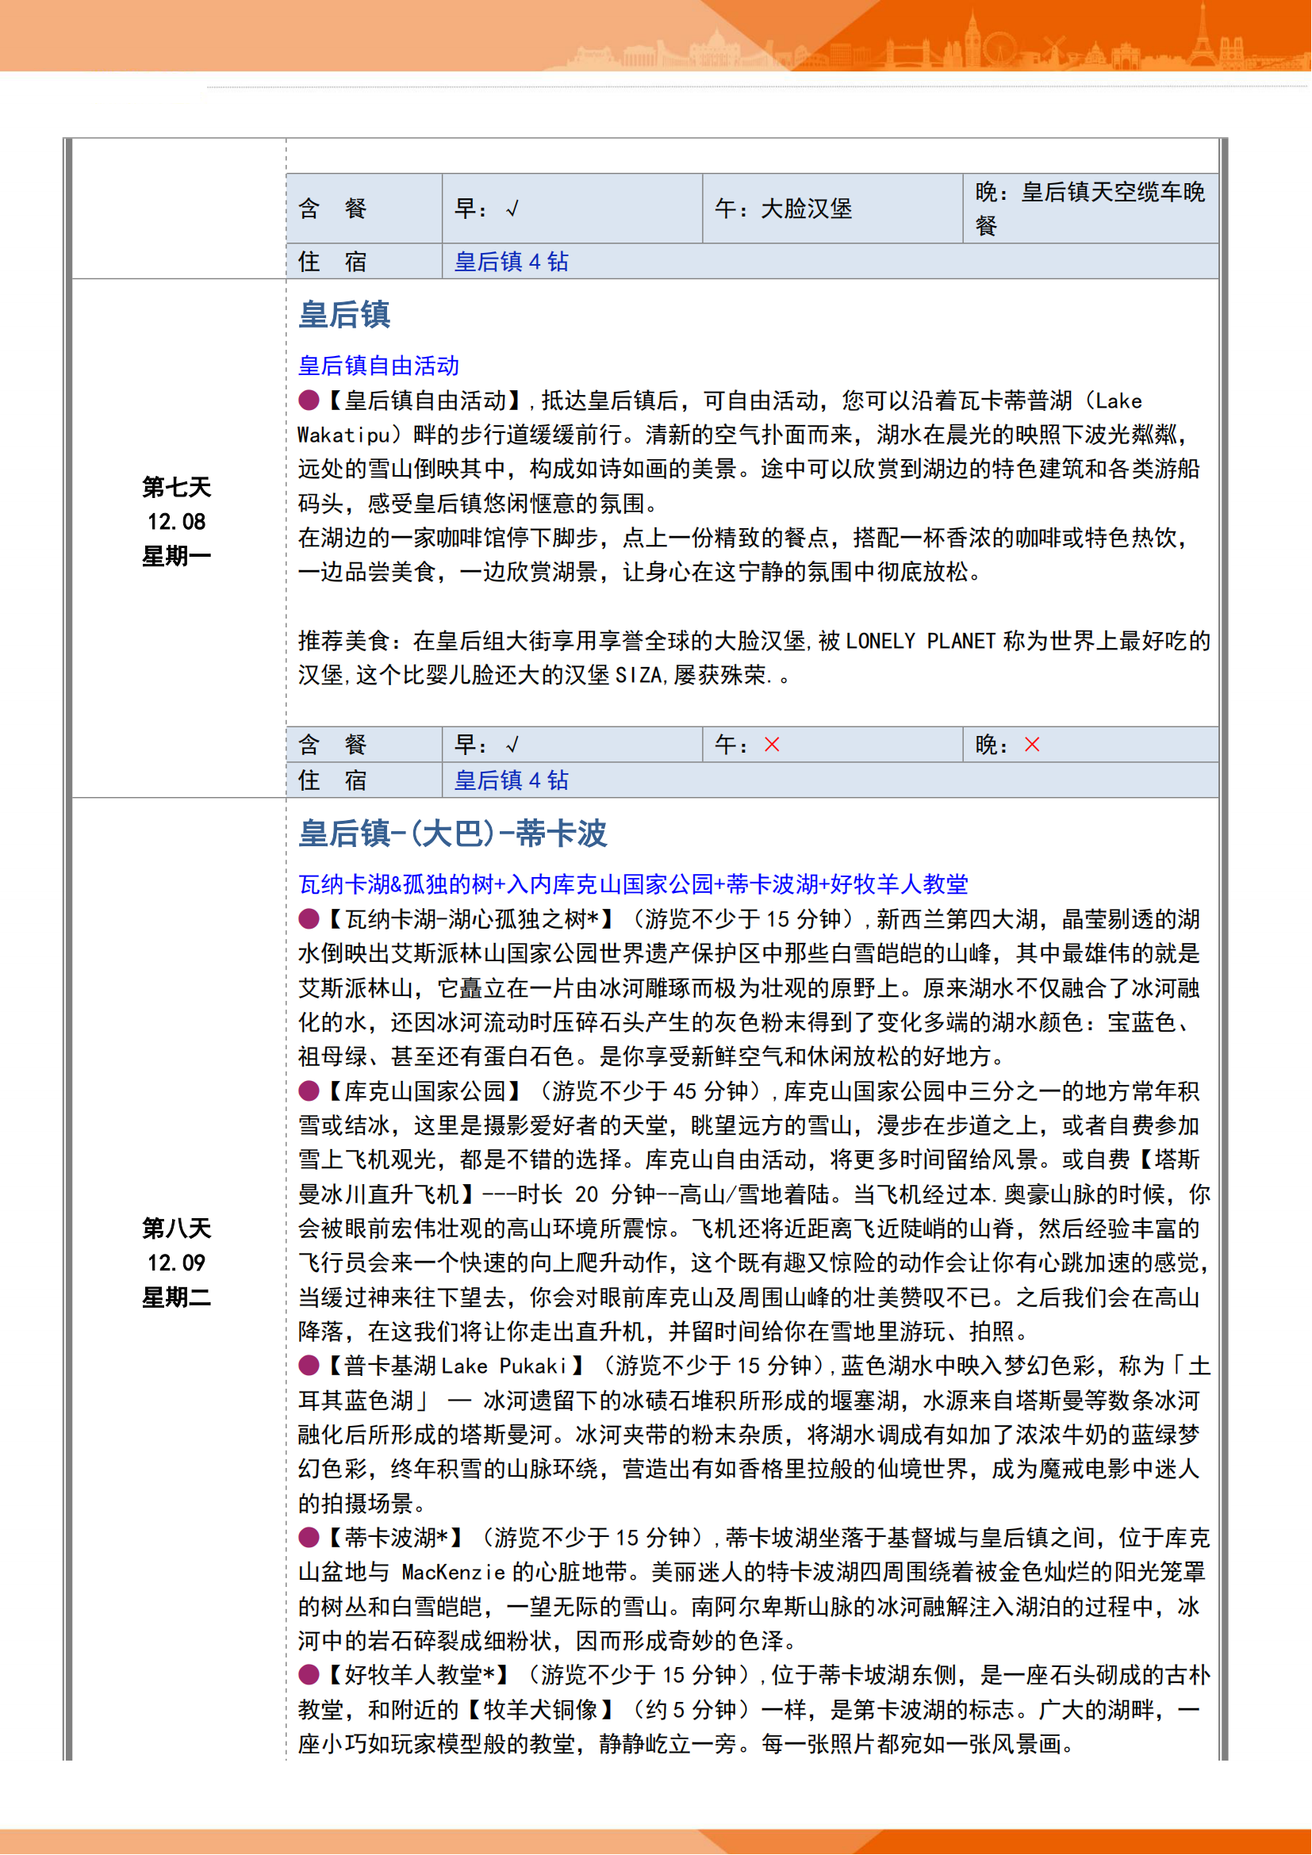The image size is (1312, 1855).
Task: Open the blue 皇后镇自由活动 subtitle link
Action: point(378,365)
